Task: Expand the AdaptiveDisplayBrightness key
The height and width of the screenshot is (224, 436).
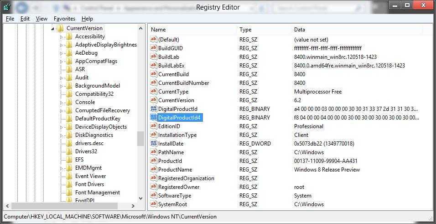Action: [62, 45]
